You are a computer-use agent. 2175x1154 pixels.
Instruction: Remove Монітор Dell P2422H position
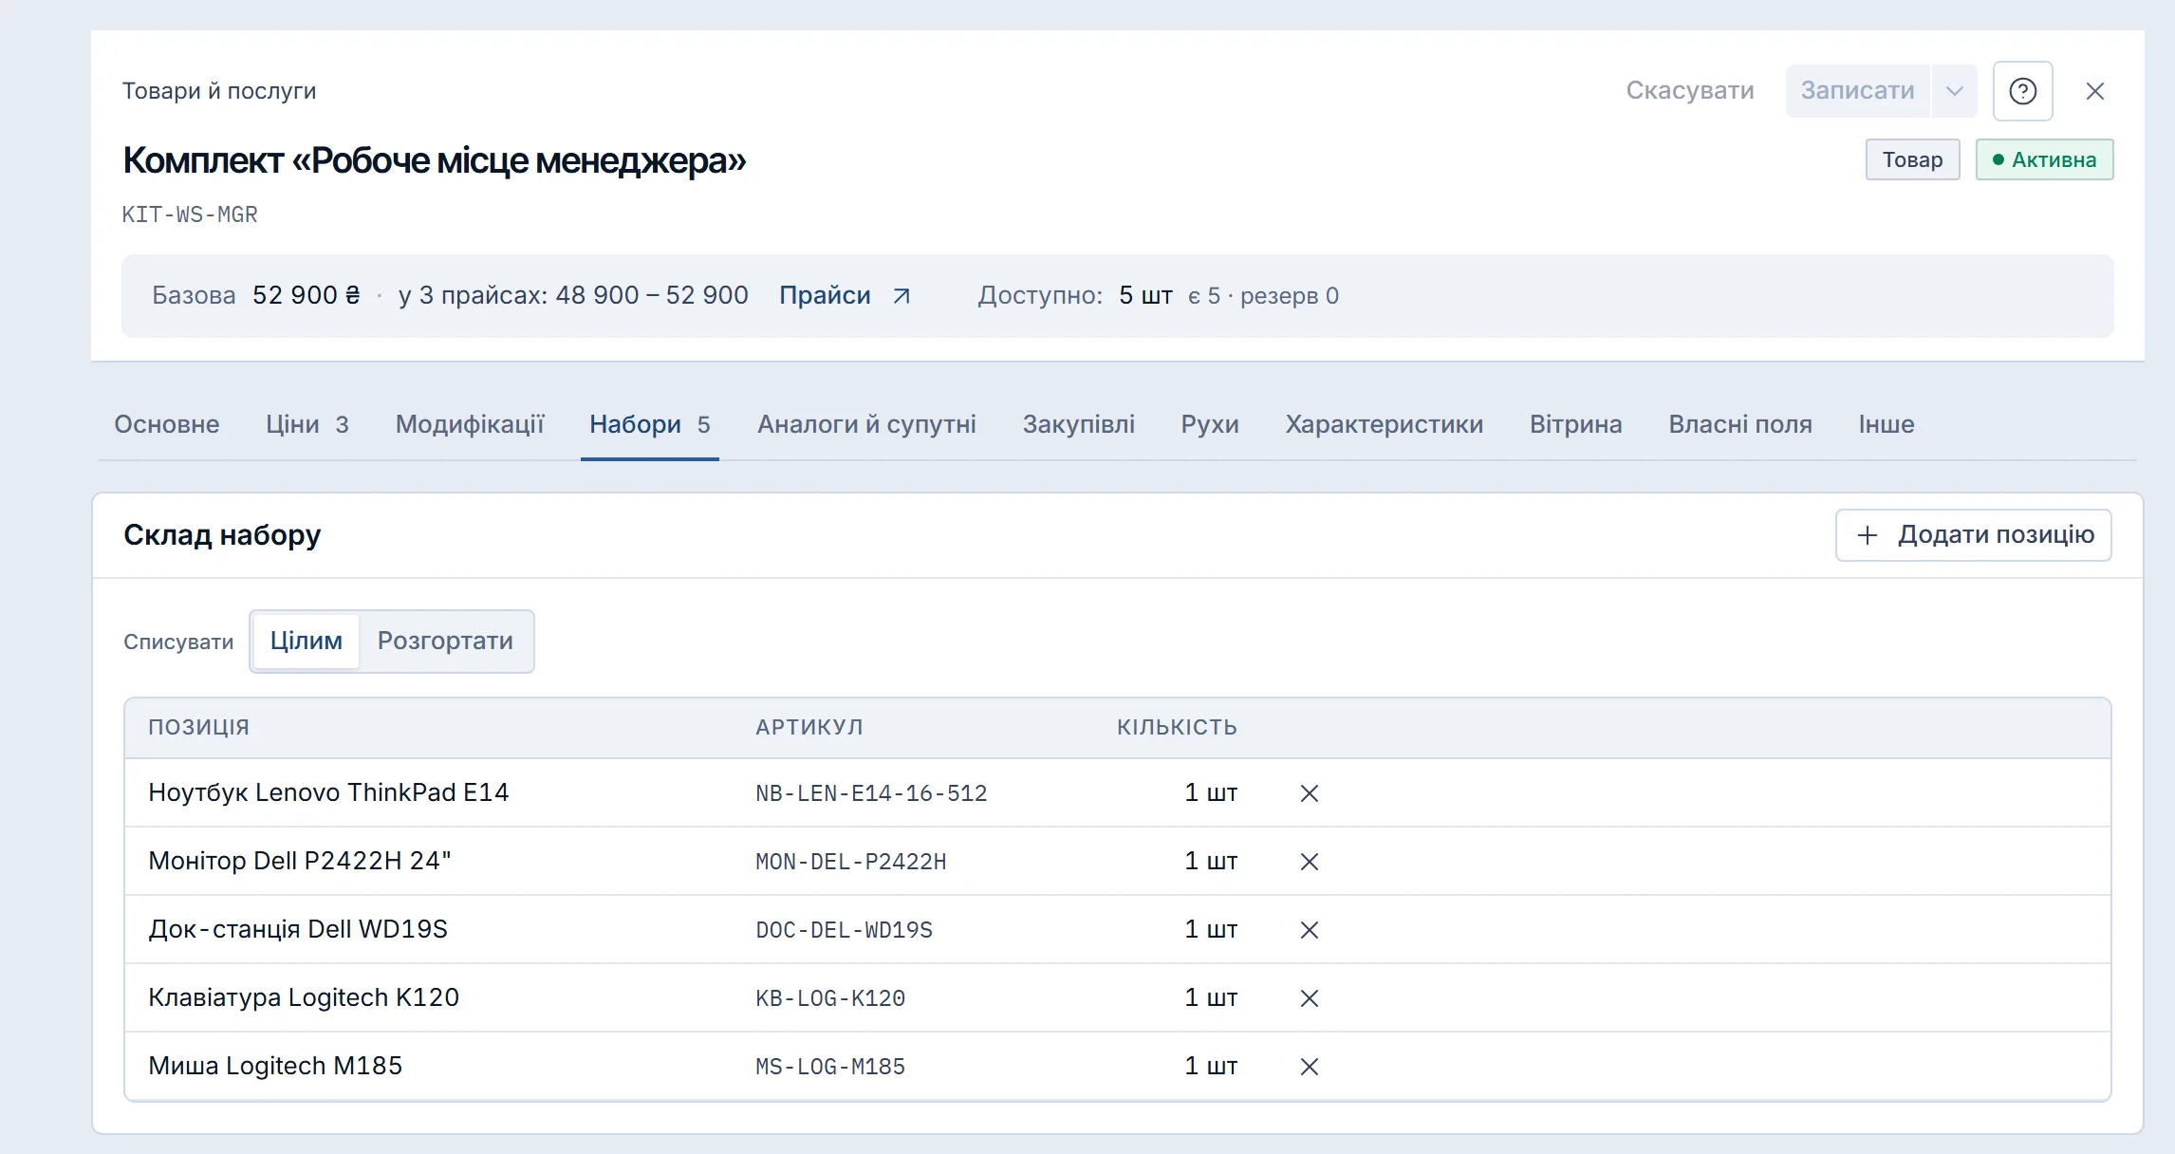[1310, 862]
